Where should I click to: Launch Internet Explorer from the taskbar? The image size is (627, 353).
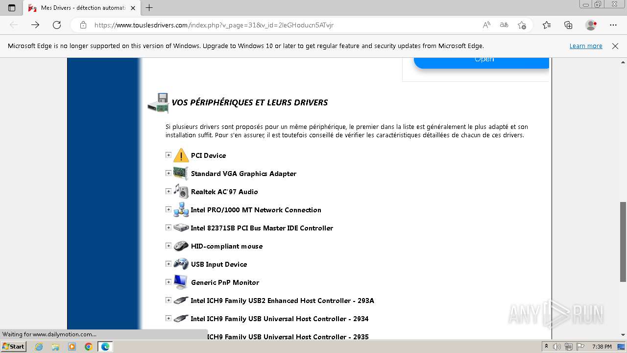pos(39,347)
